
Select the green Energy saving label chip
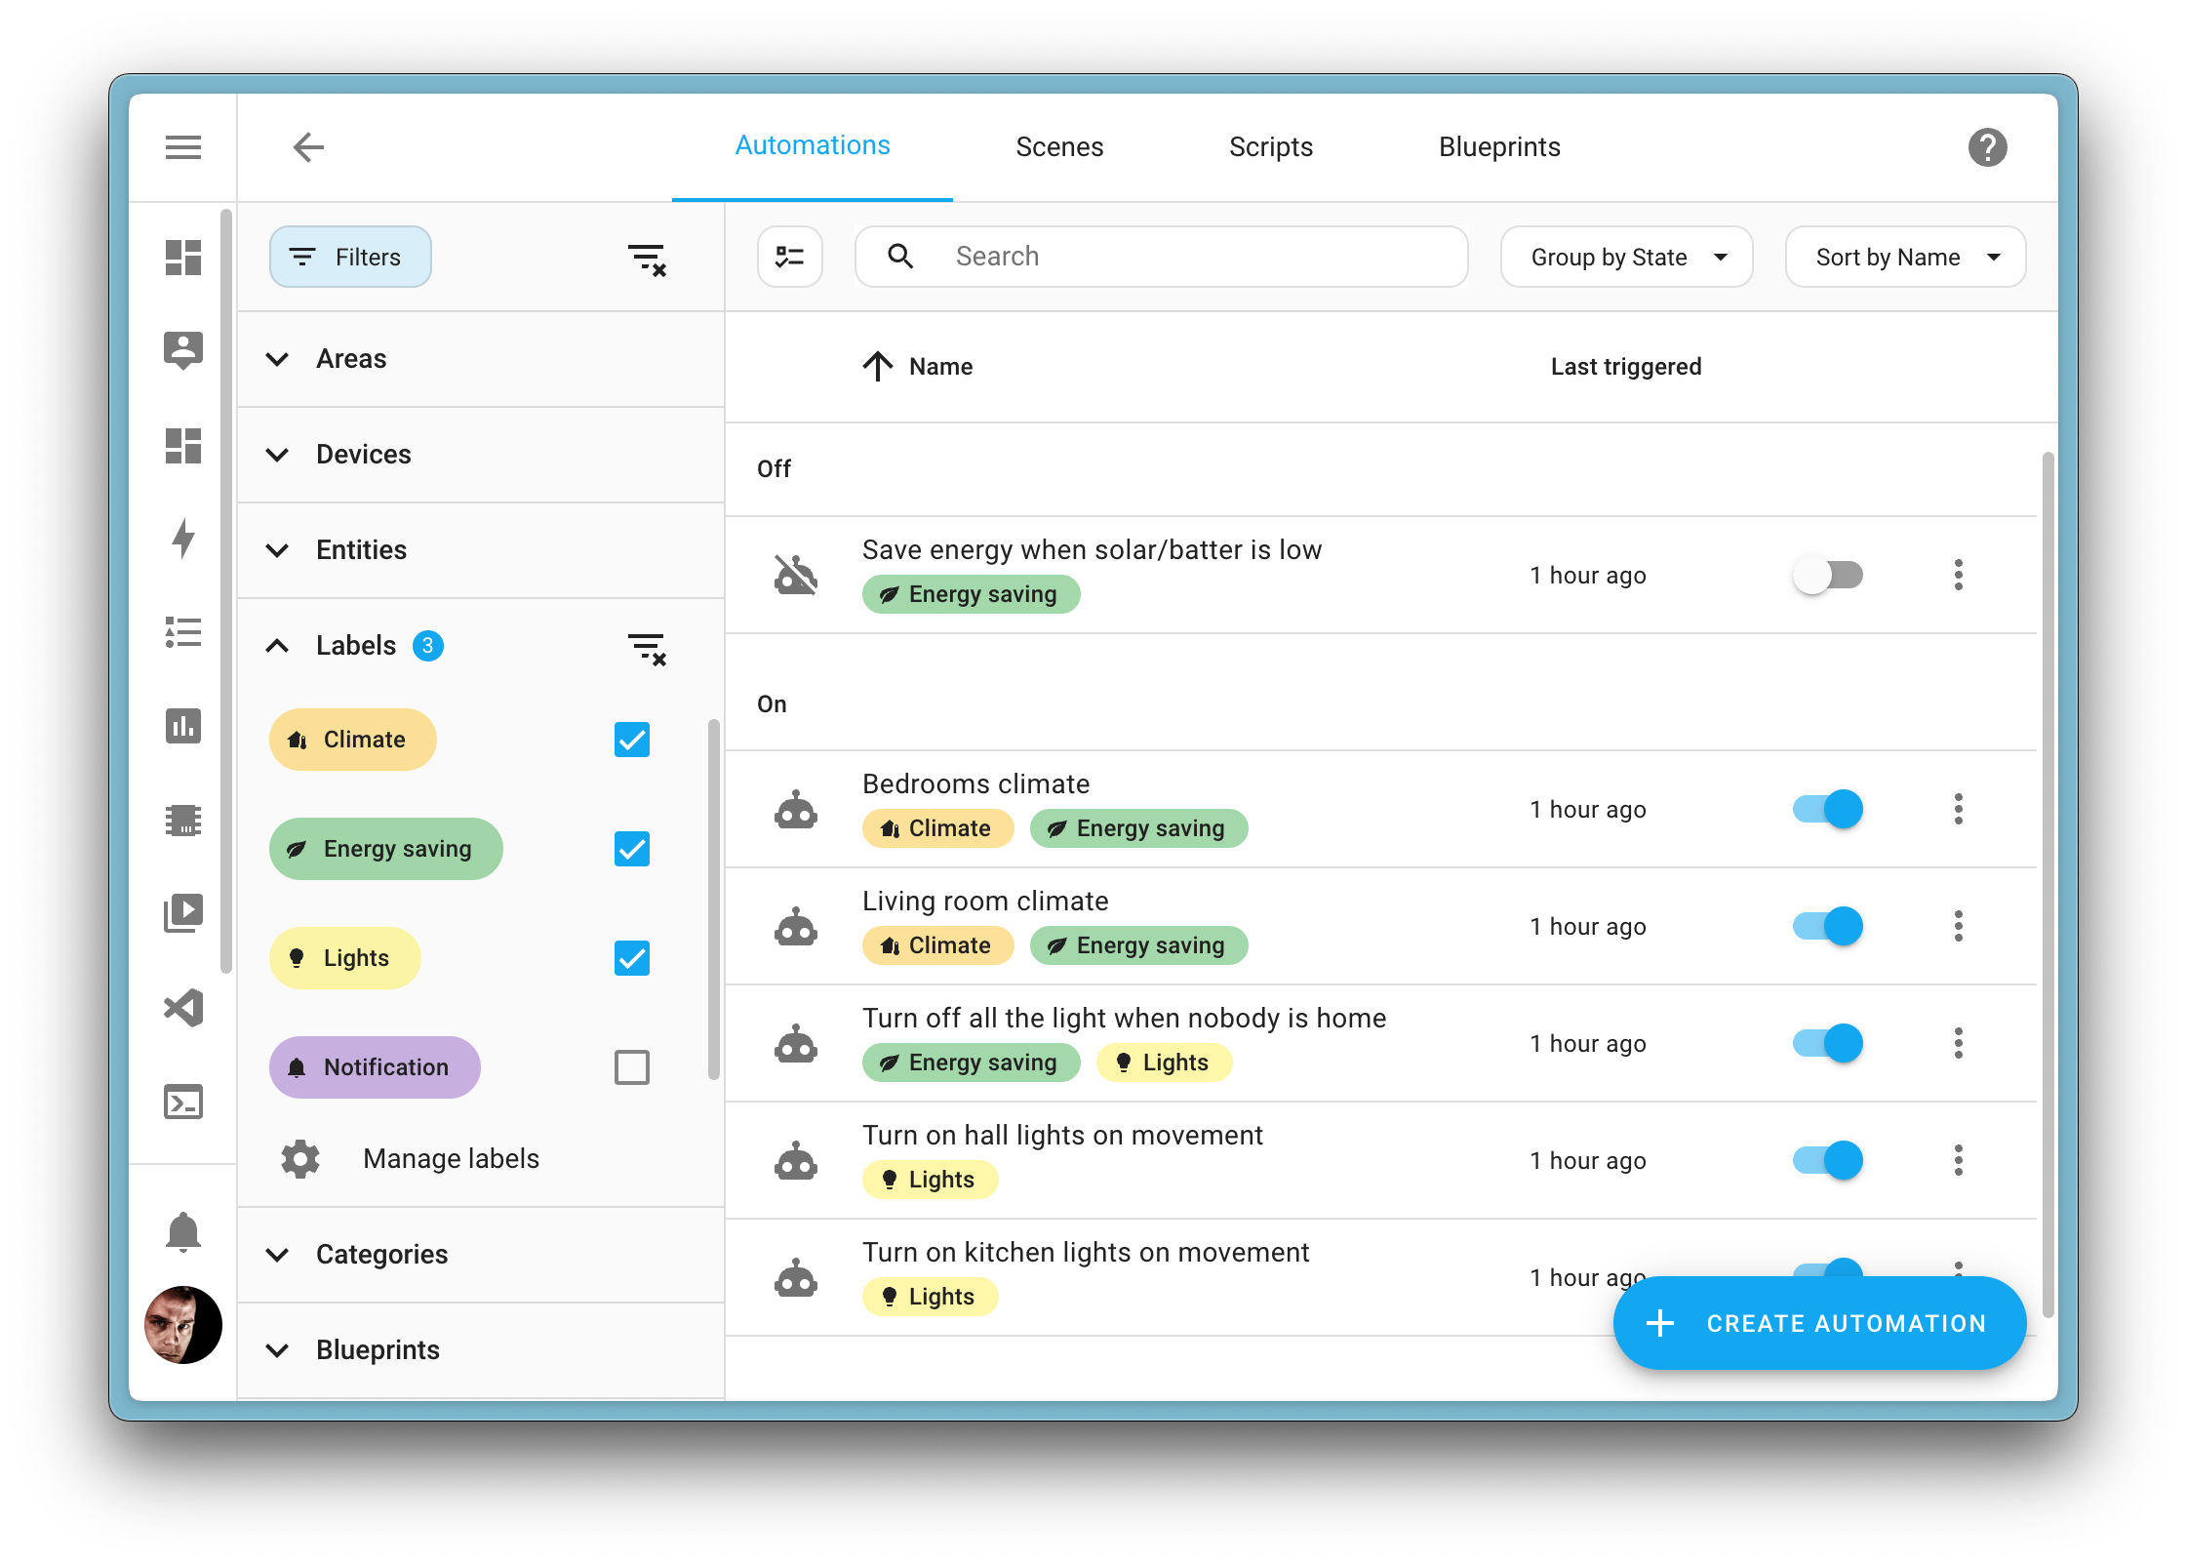(x=385, y=849)
